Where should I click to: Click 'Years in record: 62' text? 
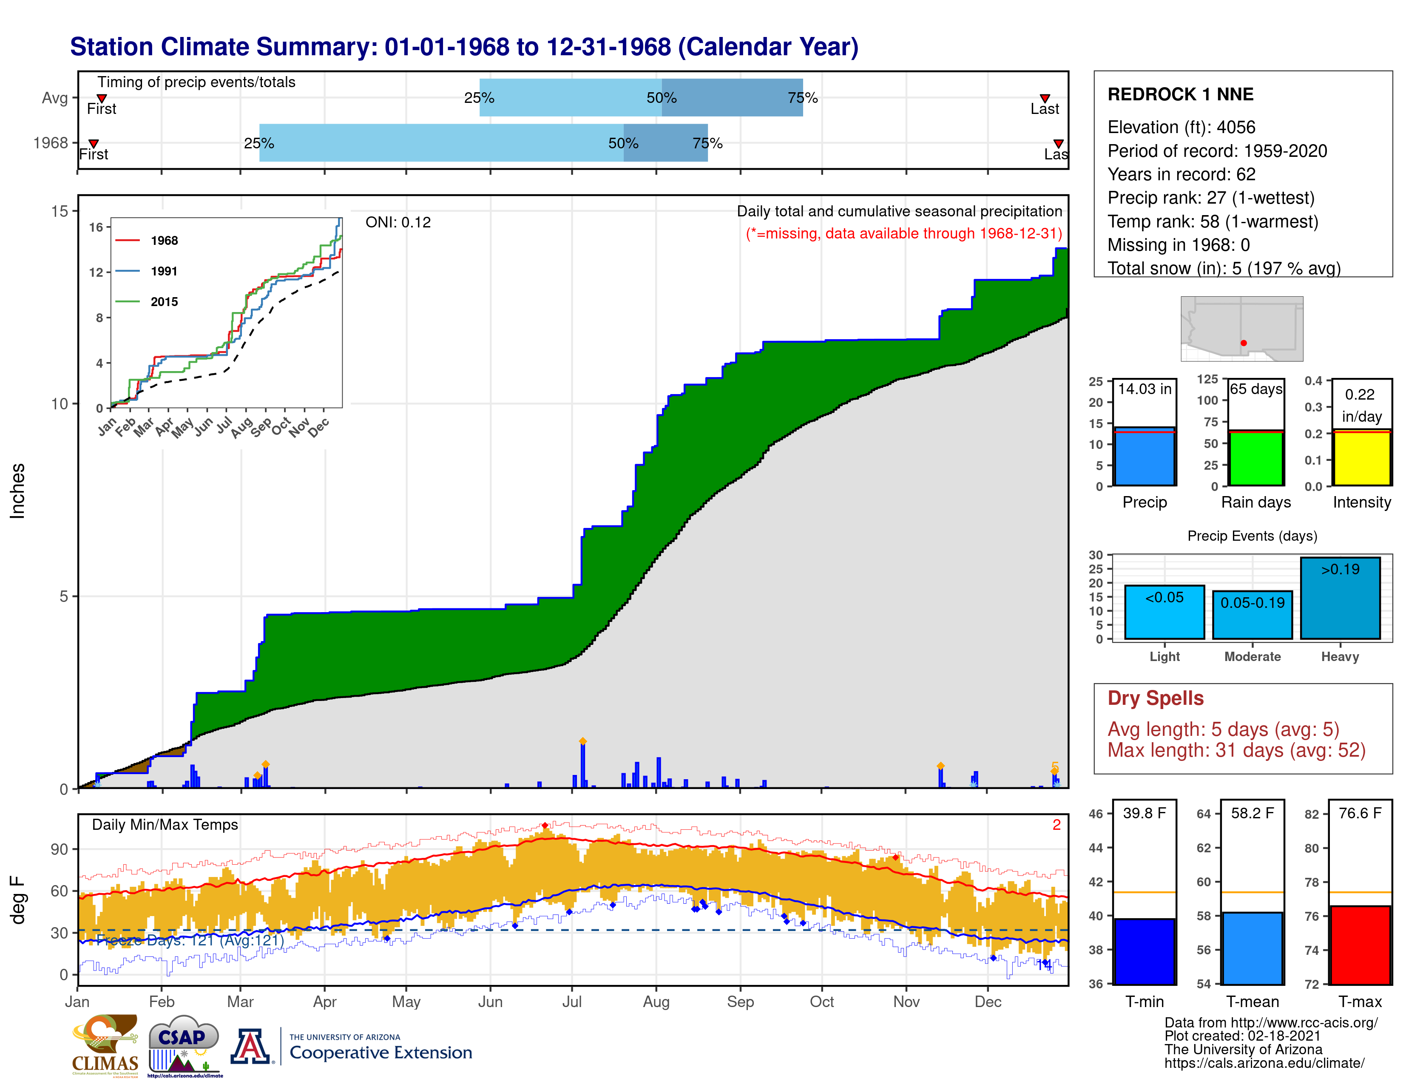pyautogui.click(x=1181, y=175)
